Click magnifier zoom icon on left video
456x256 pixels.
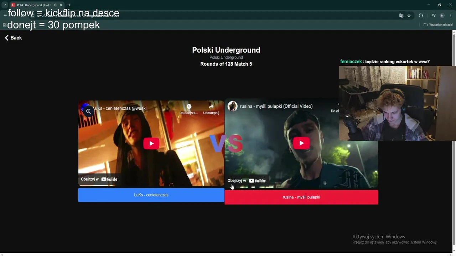(x=88, y=111)
